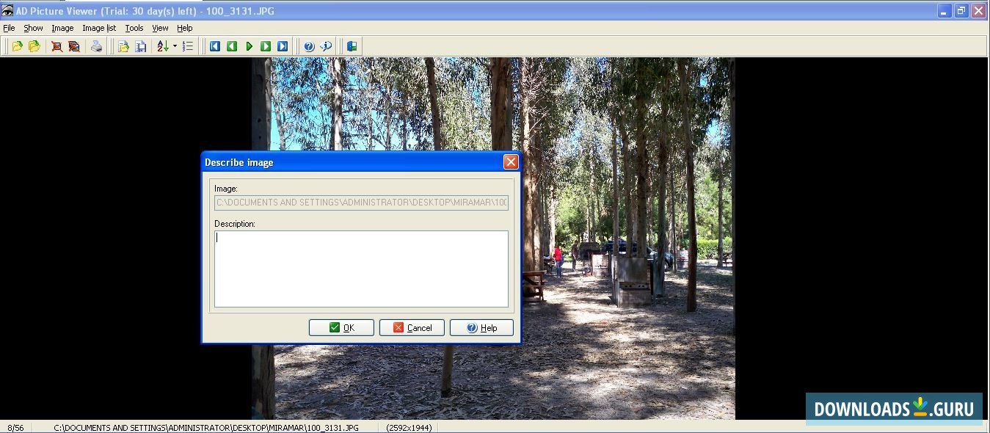Restore down the AD Picture Viewer window

pos(961,10)
